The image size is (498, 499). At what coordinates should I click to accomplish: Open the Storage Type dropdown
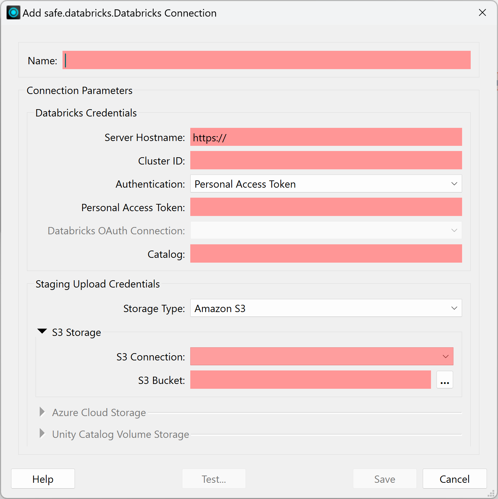(326, 308)
